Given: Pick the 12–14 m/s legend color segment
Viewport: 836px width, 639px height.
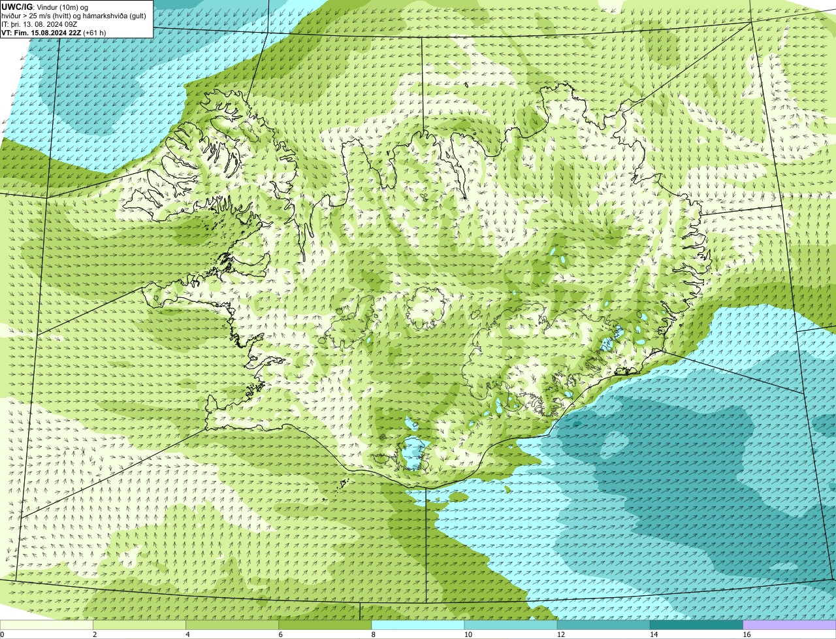Looking at the screenshot, I should coord(603,625).
